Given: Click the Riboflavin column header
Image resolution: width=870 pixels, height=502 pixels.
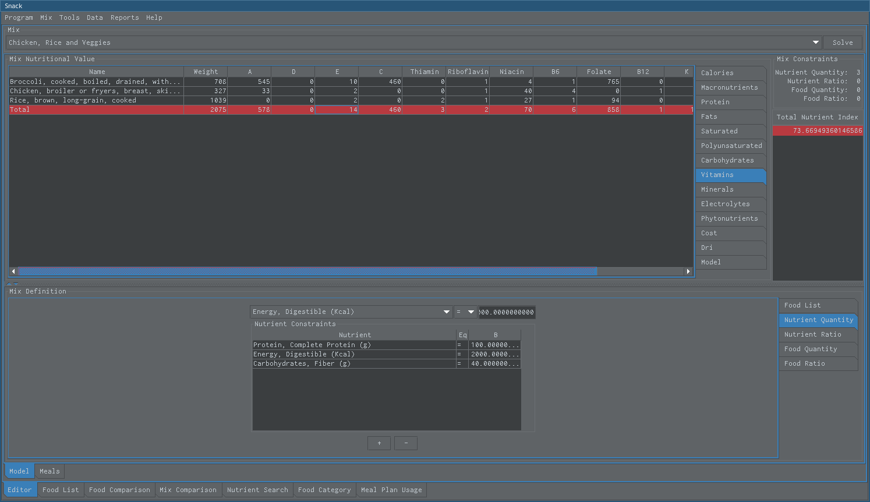Looking at the screenshot, I should [x=468, y=72].
